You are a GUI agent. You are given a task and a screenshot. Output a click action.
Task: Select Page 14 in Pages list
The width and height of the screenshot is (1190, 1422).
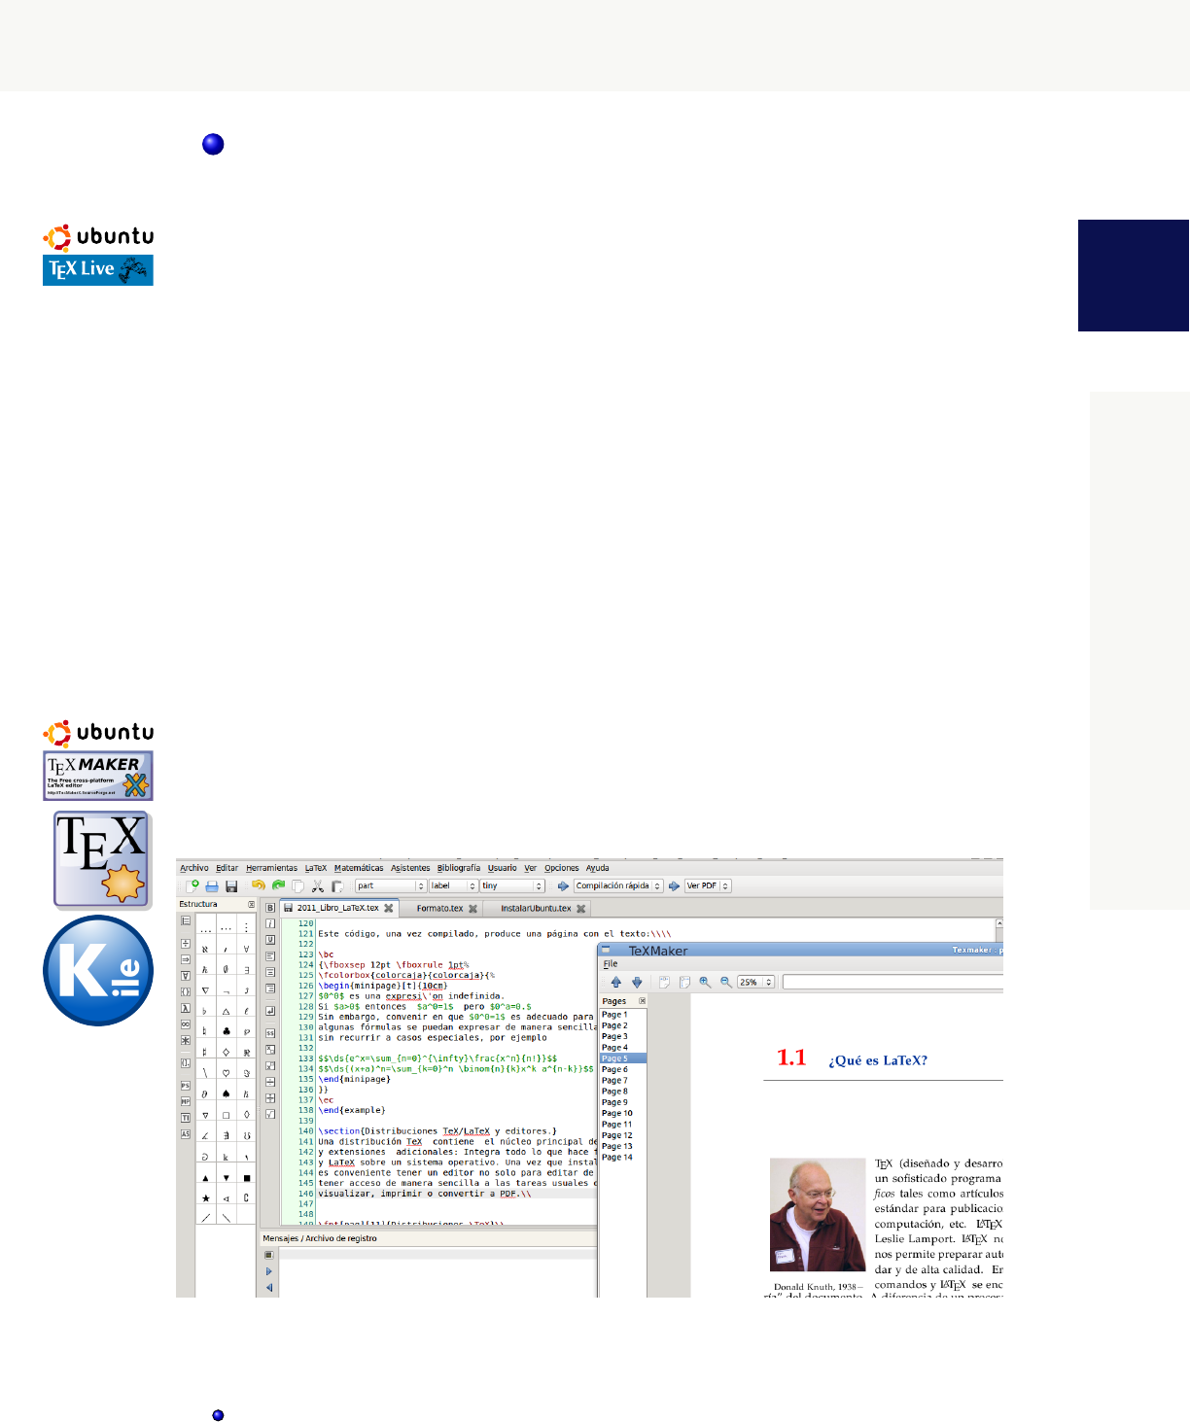pos(623,1157)
